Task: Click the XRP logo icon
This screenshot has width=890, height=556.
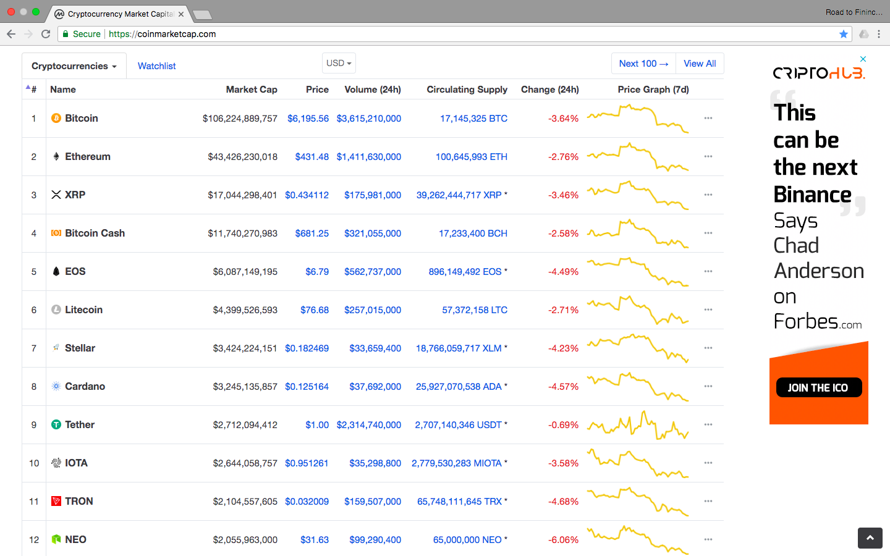Action: point(56,195)
